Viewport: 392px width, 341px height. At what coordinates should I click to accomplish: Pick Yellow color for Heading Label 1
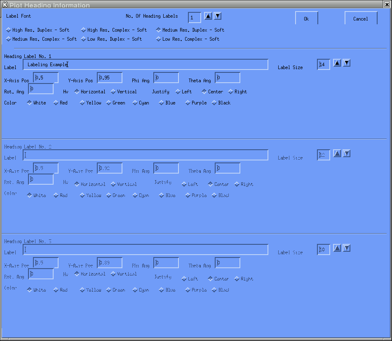(x=91, y=103)
